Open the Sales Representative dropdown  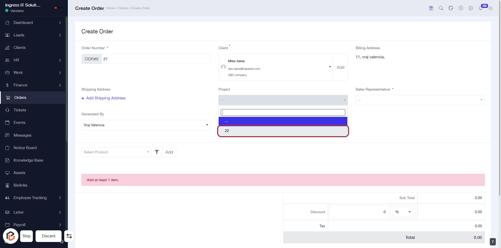[x=420, y=100]
